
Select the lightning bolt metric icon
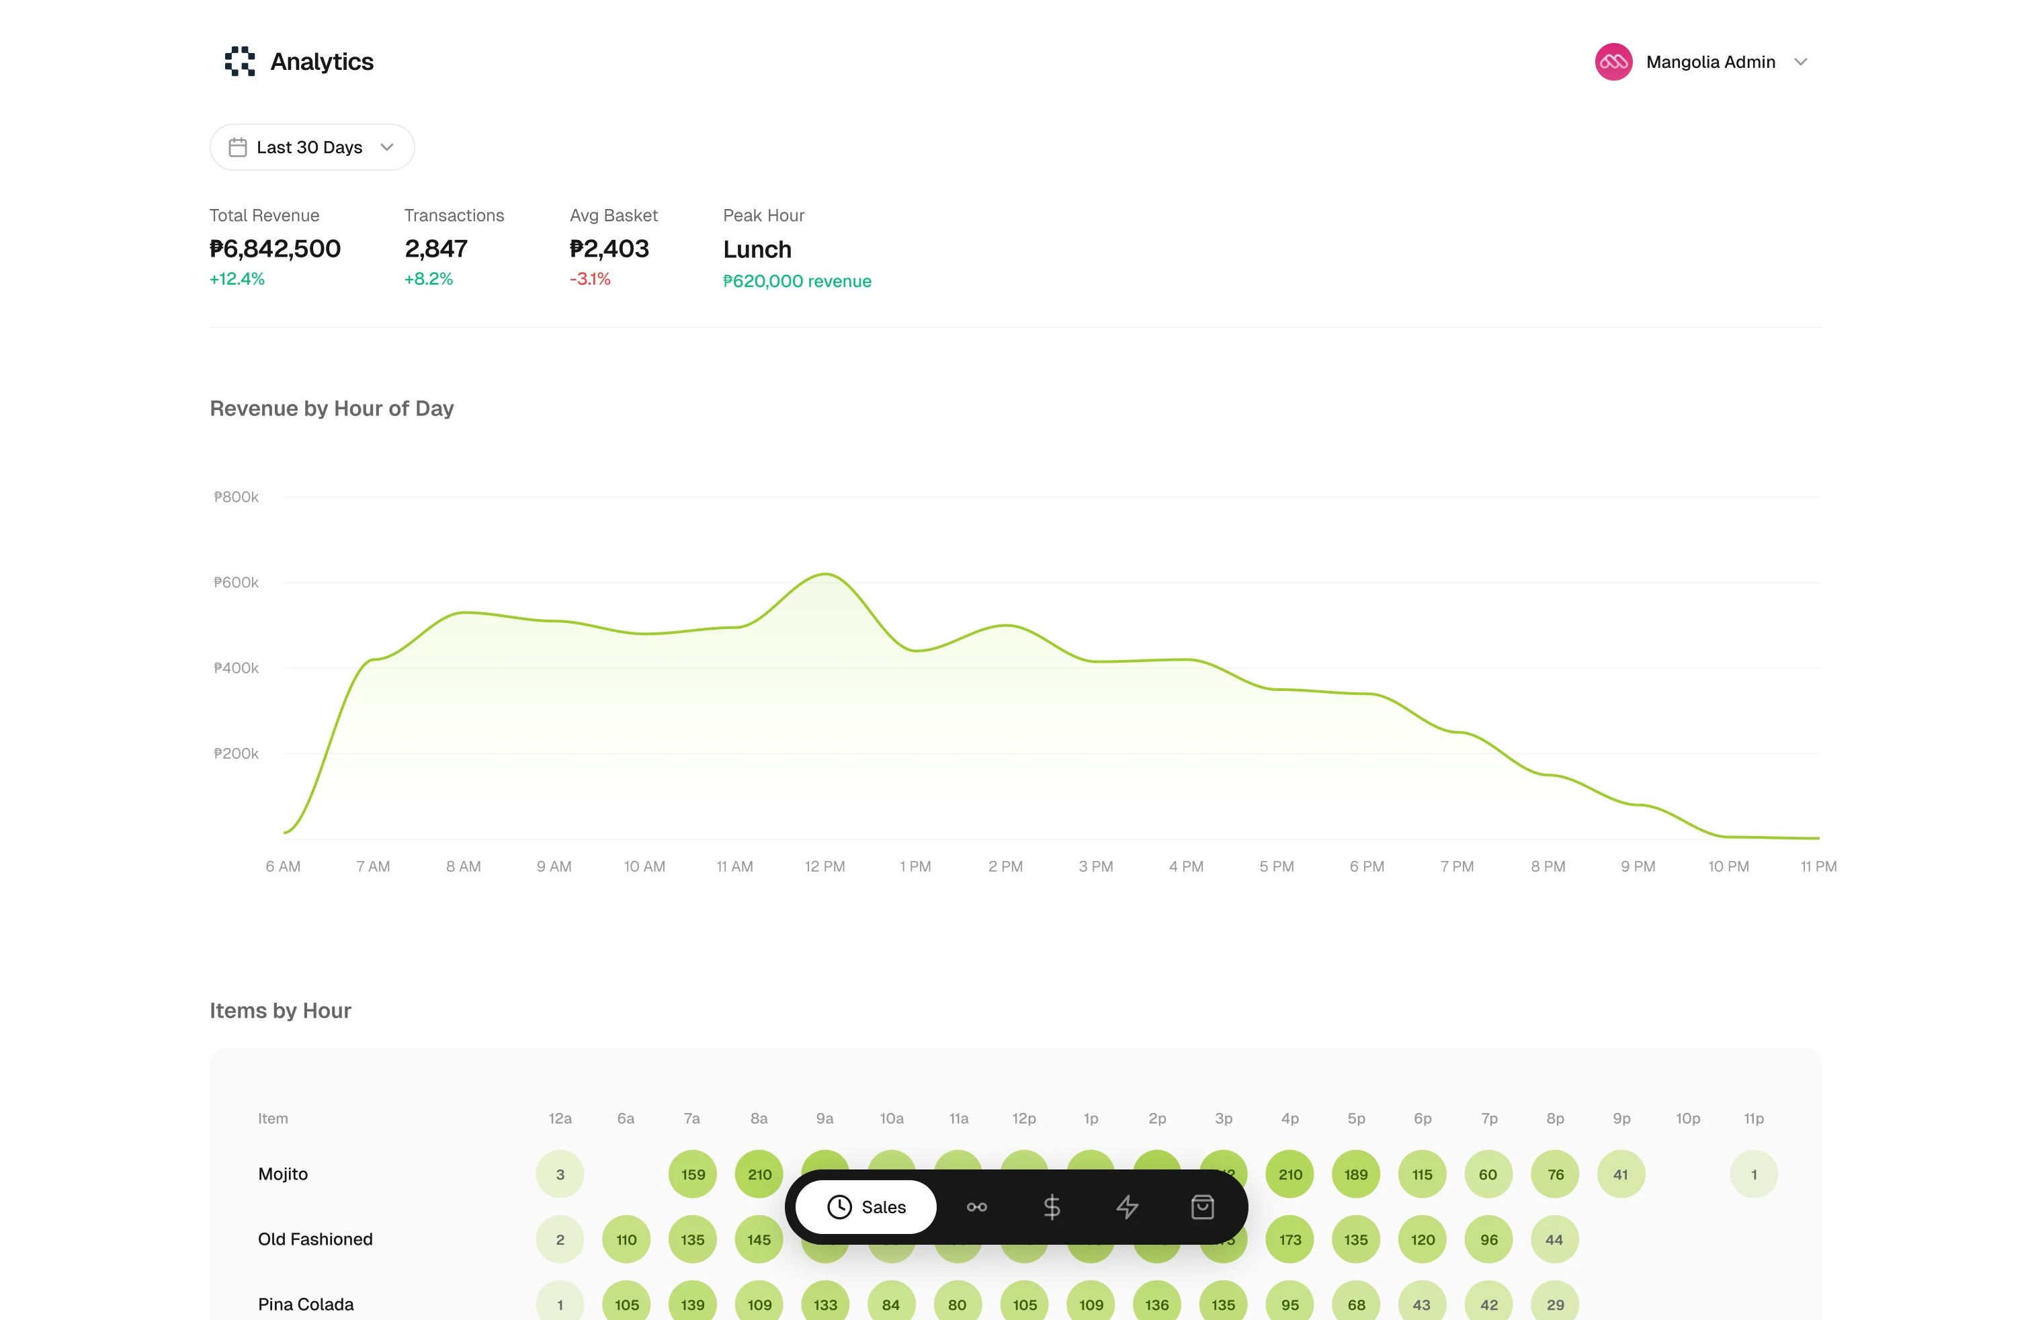point(1128,1206)
